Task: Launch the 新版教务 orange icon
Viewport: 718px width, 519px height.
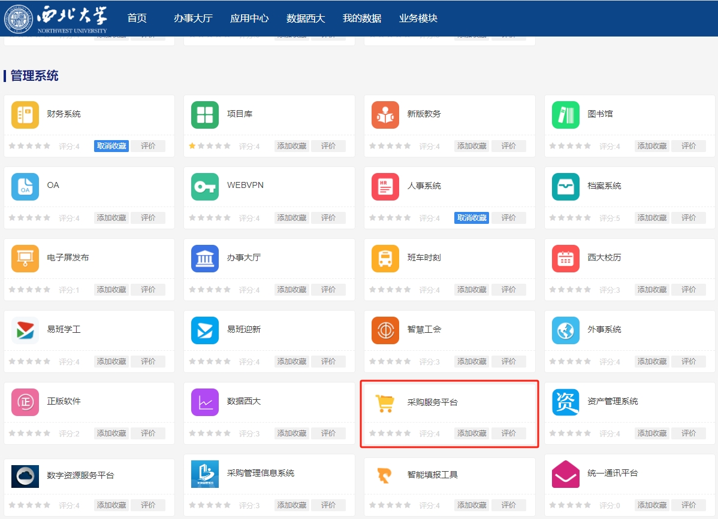Action: click(x=385, y=115)
